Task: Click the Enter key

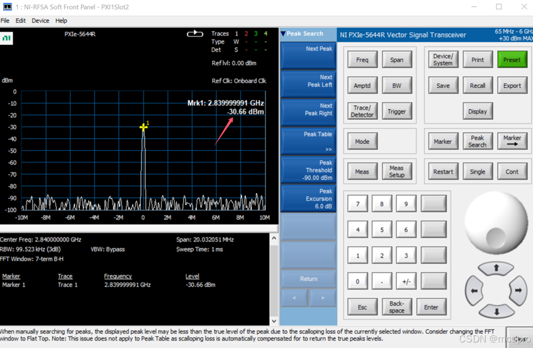Action: [x=431, y=307]
